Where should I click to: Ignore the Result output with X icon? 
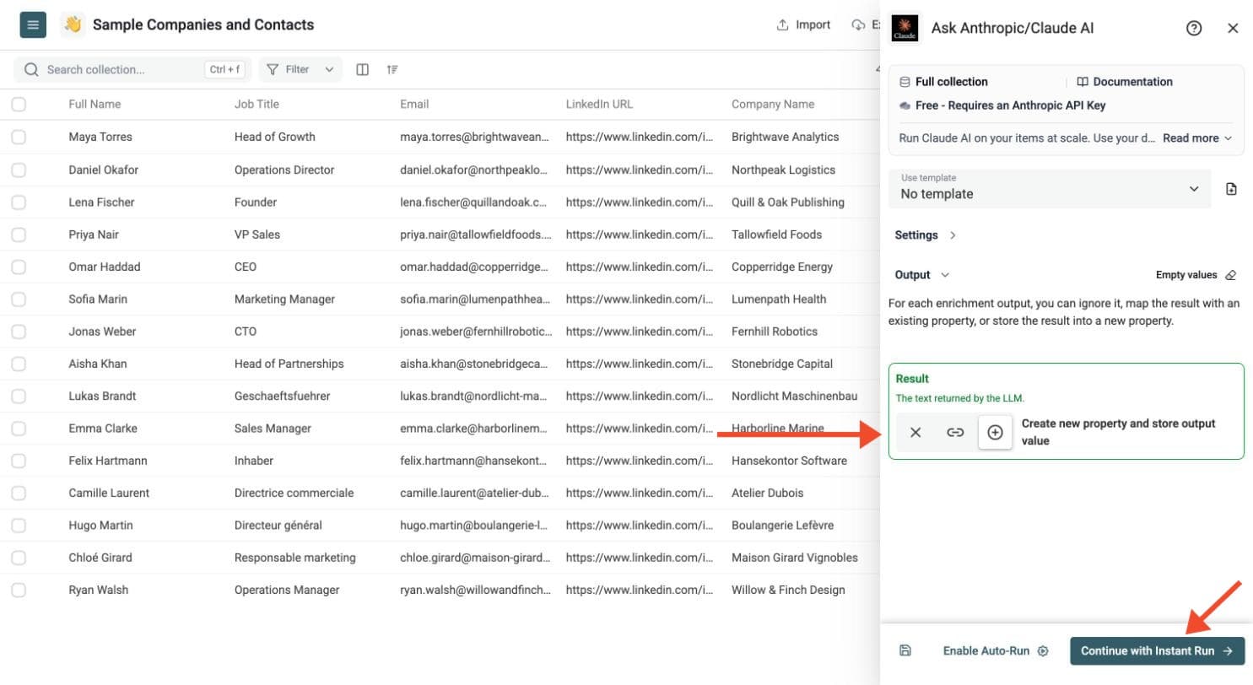915,432
